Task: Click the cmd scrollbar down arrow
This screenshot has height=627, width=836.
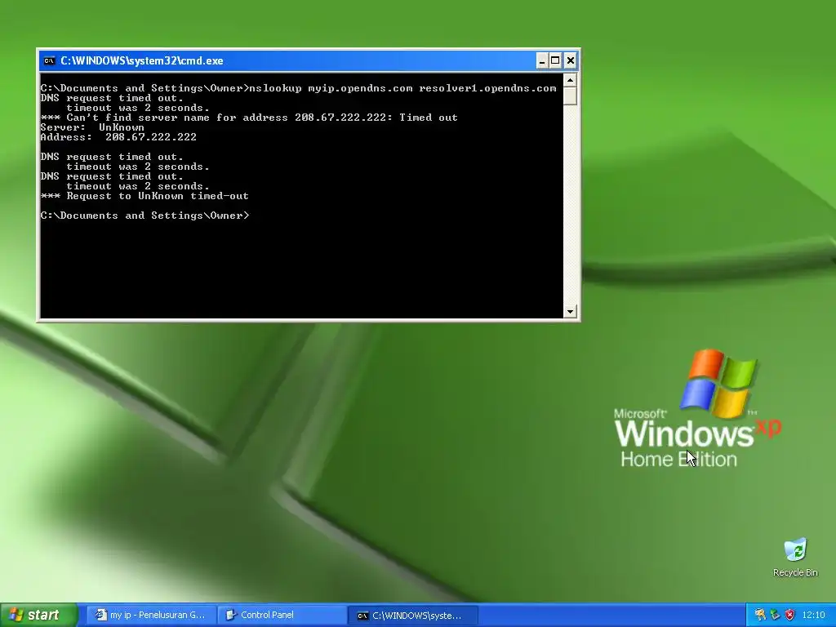Action: (x=570, y=311)
